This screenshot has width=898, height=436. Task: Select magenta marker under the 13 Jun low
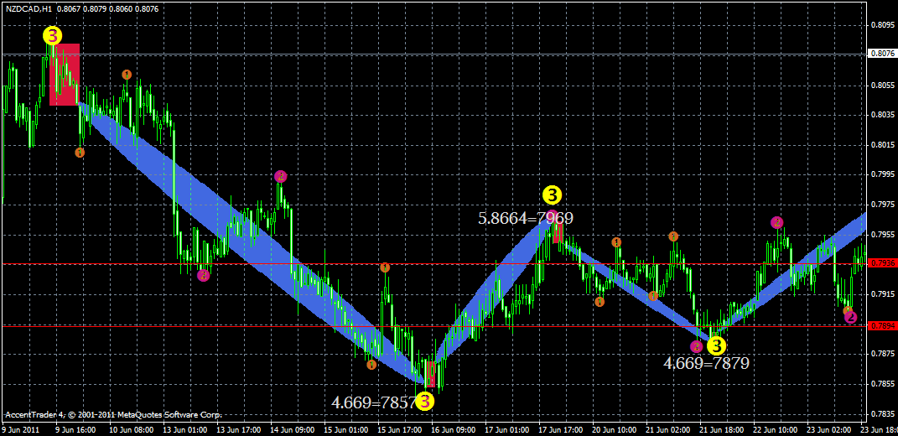(203, 276)
